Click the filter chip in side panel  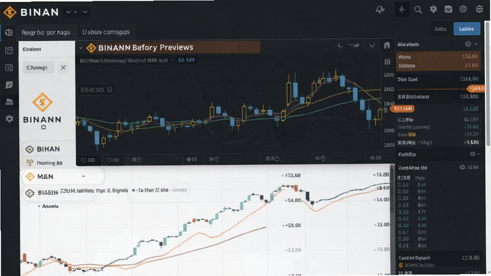click(38, 67)
